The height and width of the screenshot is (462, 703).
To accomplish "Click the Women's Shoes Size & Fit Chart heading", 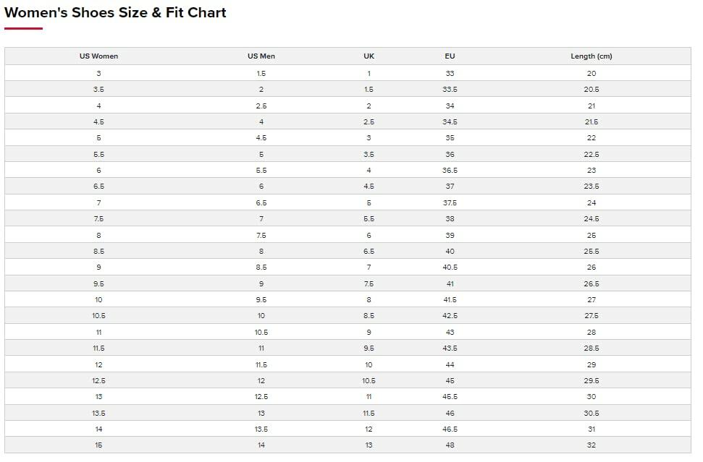I will 115,12.
